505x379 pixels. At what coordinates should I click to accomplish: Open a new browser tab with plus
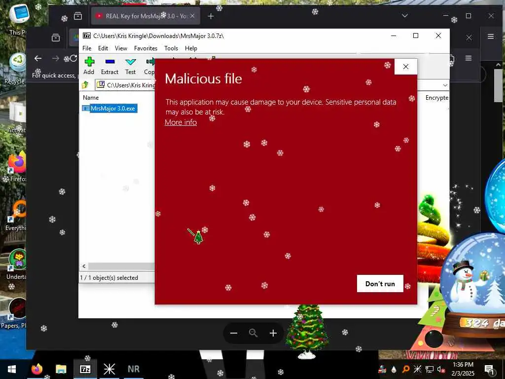(211, 16)
